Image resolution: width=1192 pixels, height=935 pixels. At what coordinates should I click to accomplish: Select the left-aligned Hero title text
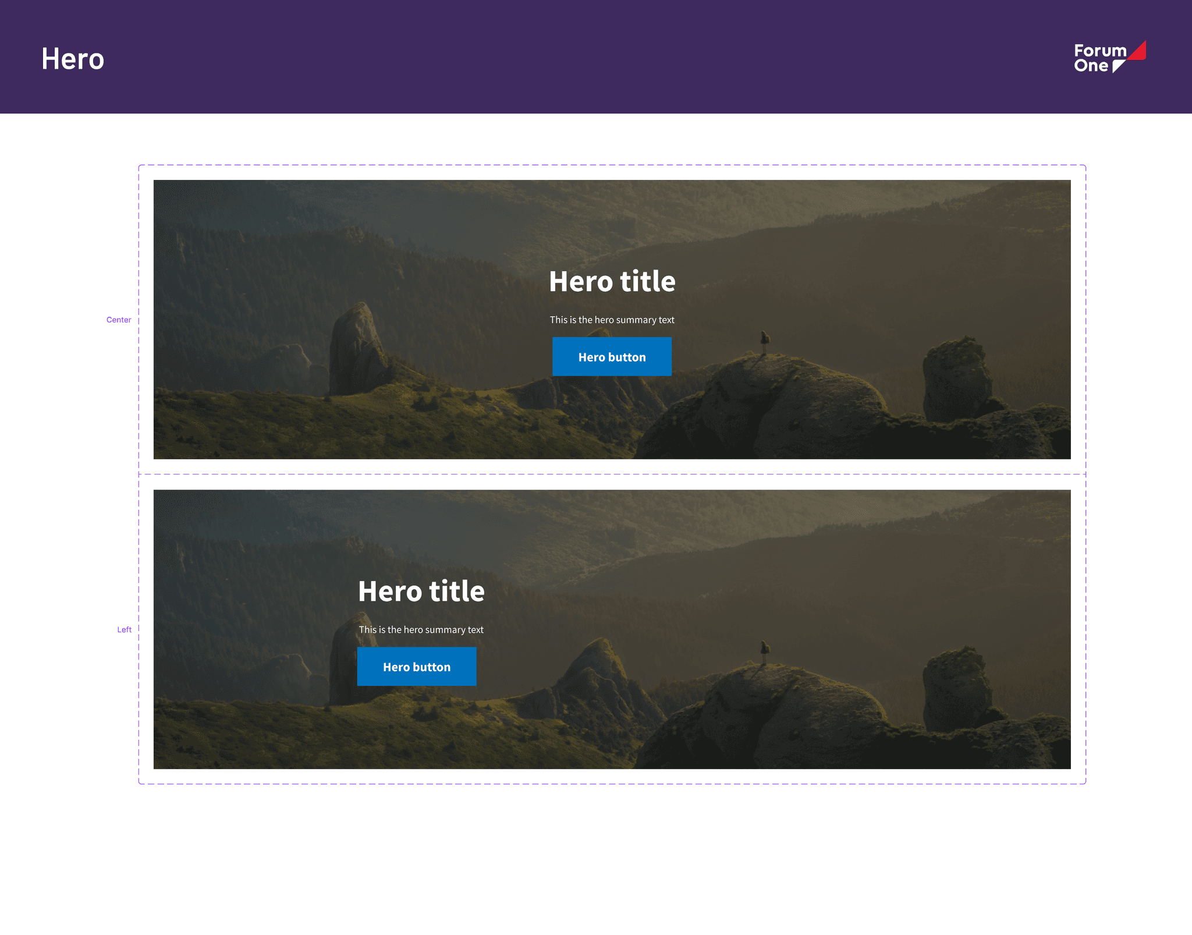(421, 591)
